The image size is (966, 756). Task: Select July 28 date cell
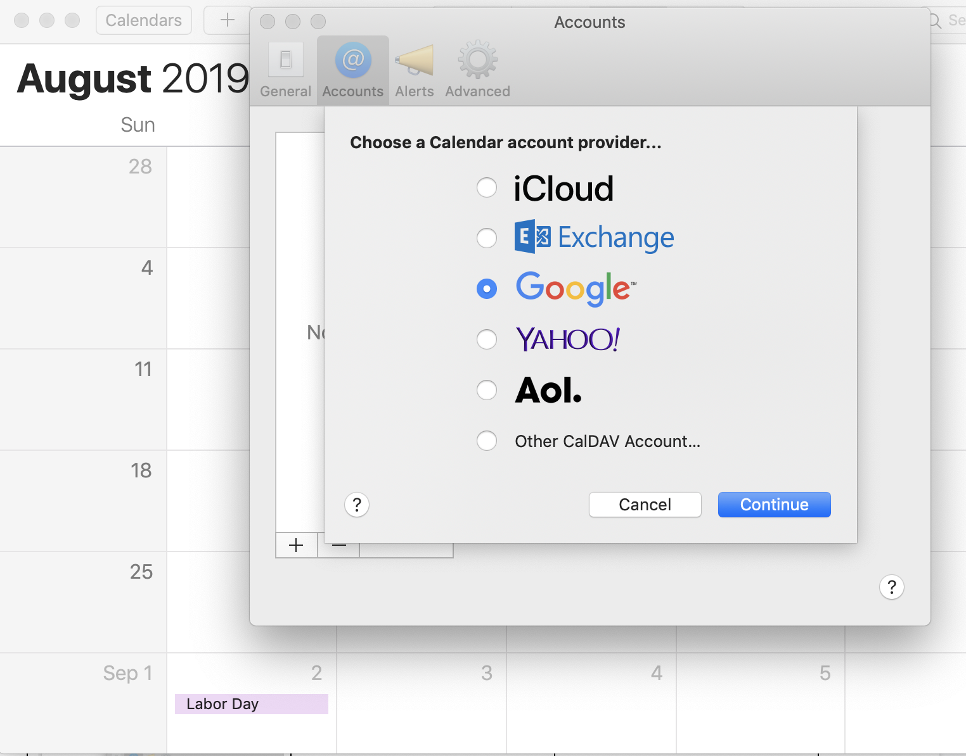click(x=83, y=197)
